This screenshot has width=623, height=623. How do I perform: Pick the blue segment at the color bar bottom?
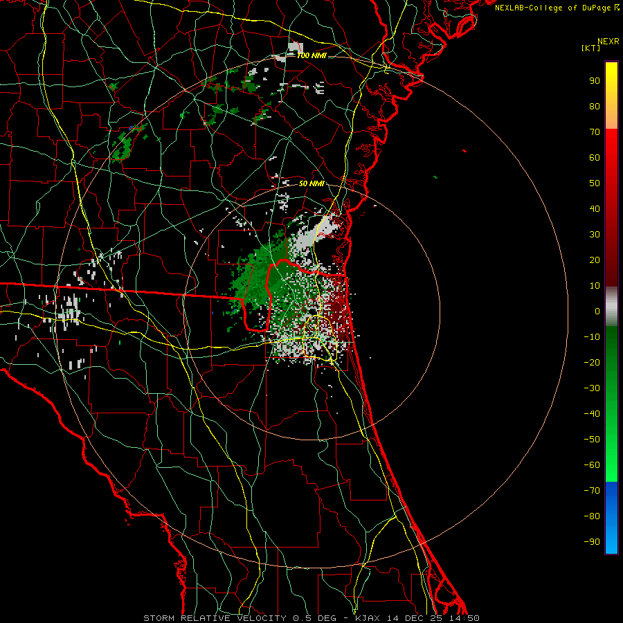[x=611, y=518]
